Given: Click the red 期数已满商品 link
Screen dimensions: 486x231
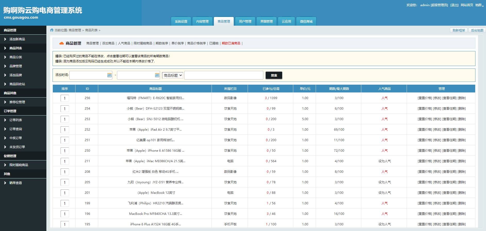Looking at the screenshot, I should pyautogui.click(x=231, y=43).
